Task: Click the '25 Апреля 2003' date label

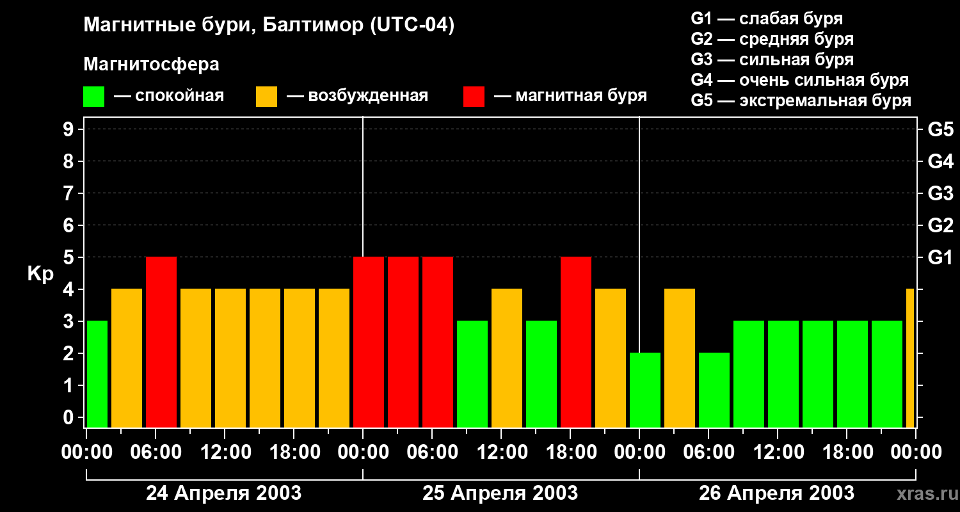Action: click(x=500, y=493)
